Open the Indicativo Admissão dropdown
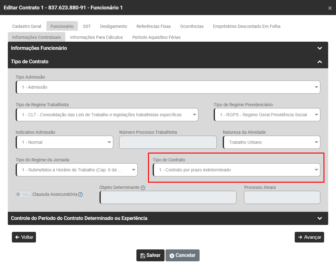The width and height of the screenshot is (336, 266). 64,142
